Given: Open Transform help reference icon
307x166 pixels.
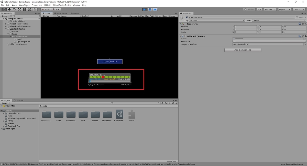Looking at the screenshot, I should click(x=300, y=24).
